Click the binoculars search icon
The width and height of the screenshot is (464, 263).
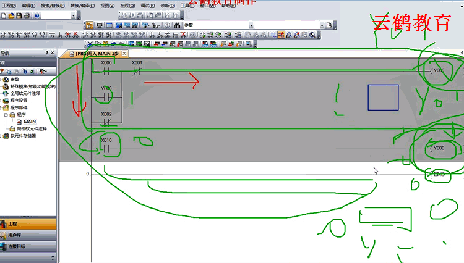[178, 25]
